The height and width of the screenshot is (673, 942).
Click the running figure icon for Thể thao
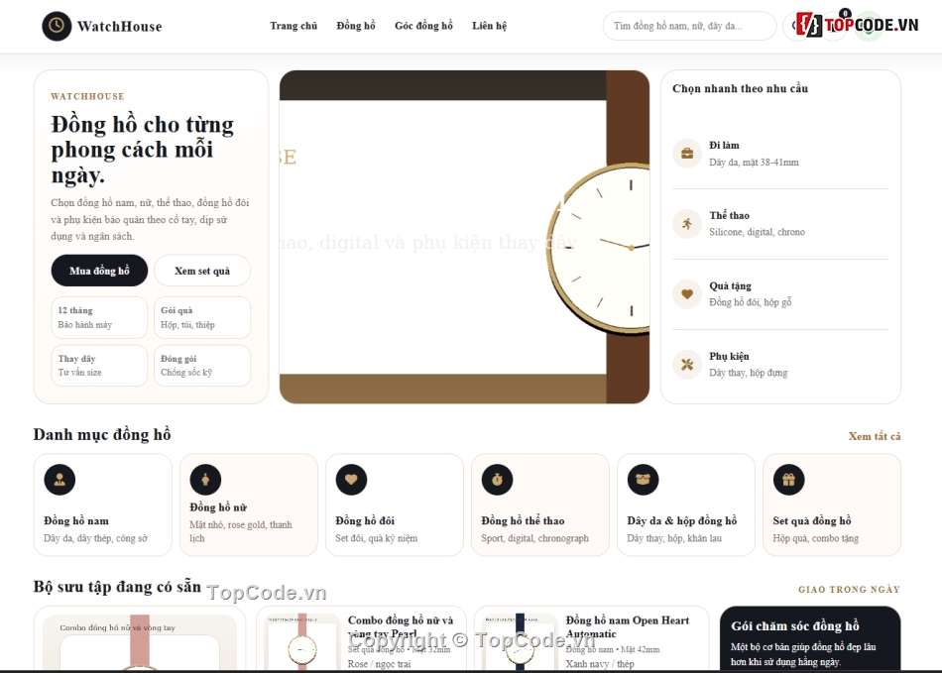point(687,224)
